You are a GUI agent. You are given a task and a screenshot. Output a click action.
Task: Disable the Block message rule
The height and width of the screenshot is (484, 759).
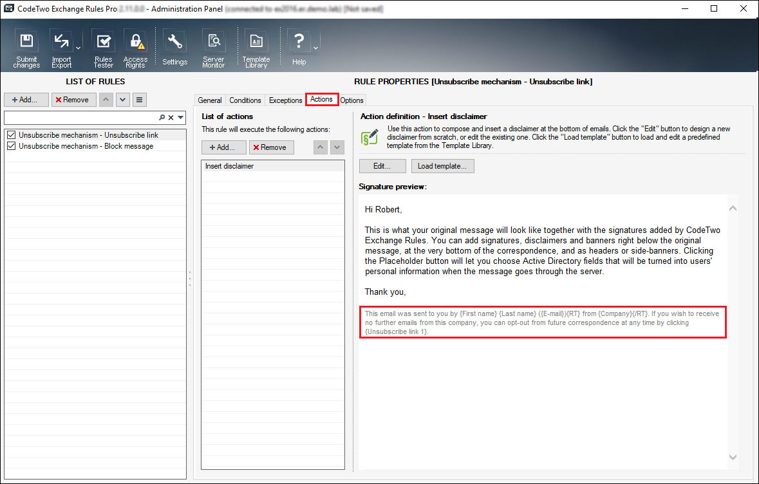(x=11, y=146)
